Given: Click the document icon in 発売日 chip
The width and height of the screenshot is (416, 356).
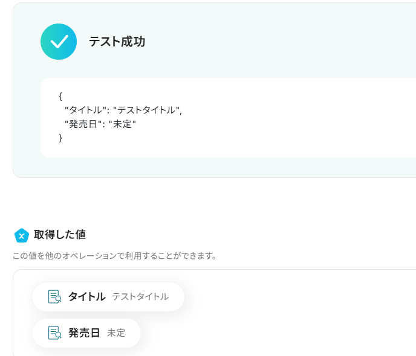Looking at the screenshot, I should (55, 333).
